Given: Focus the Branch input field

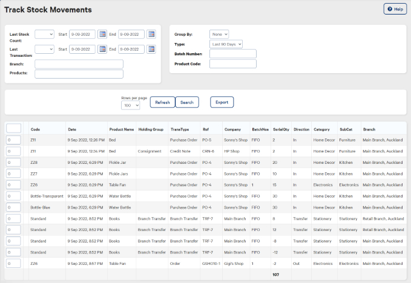Looking at the screenshot, I should click(79, 64).
